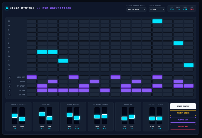Screen dimensions: 202x138
Task: Turn off the active F# note at step 16
Action: click(x=189, y=65)
